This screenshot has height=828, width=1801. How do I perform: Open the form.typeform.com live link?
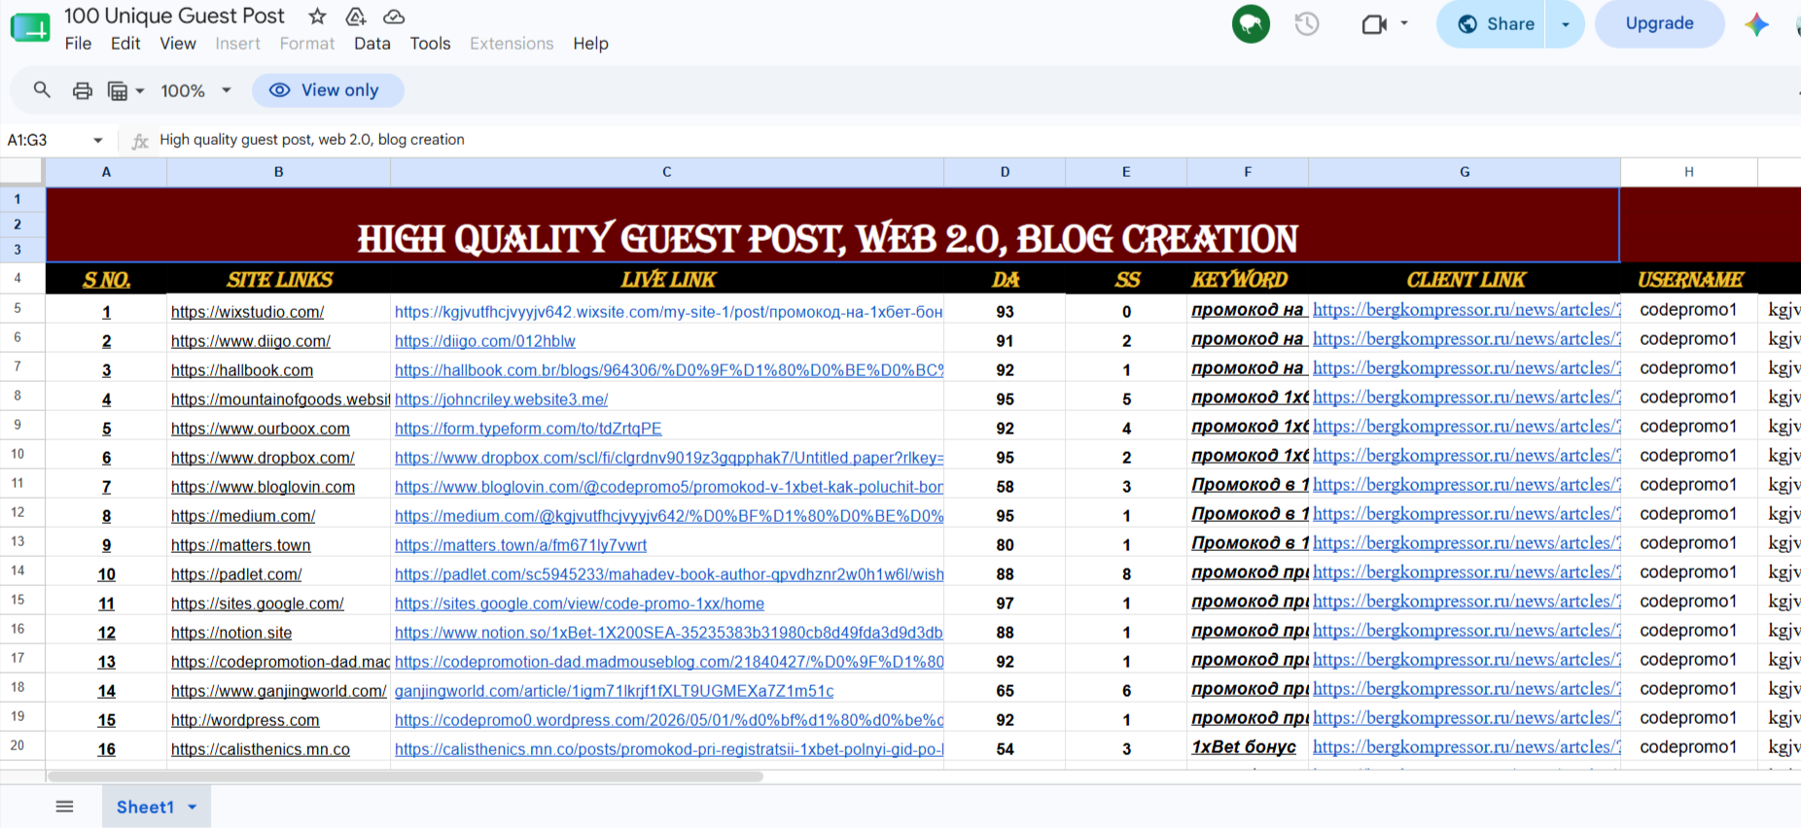tap(528, 429)
